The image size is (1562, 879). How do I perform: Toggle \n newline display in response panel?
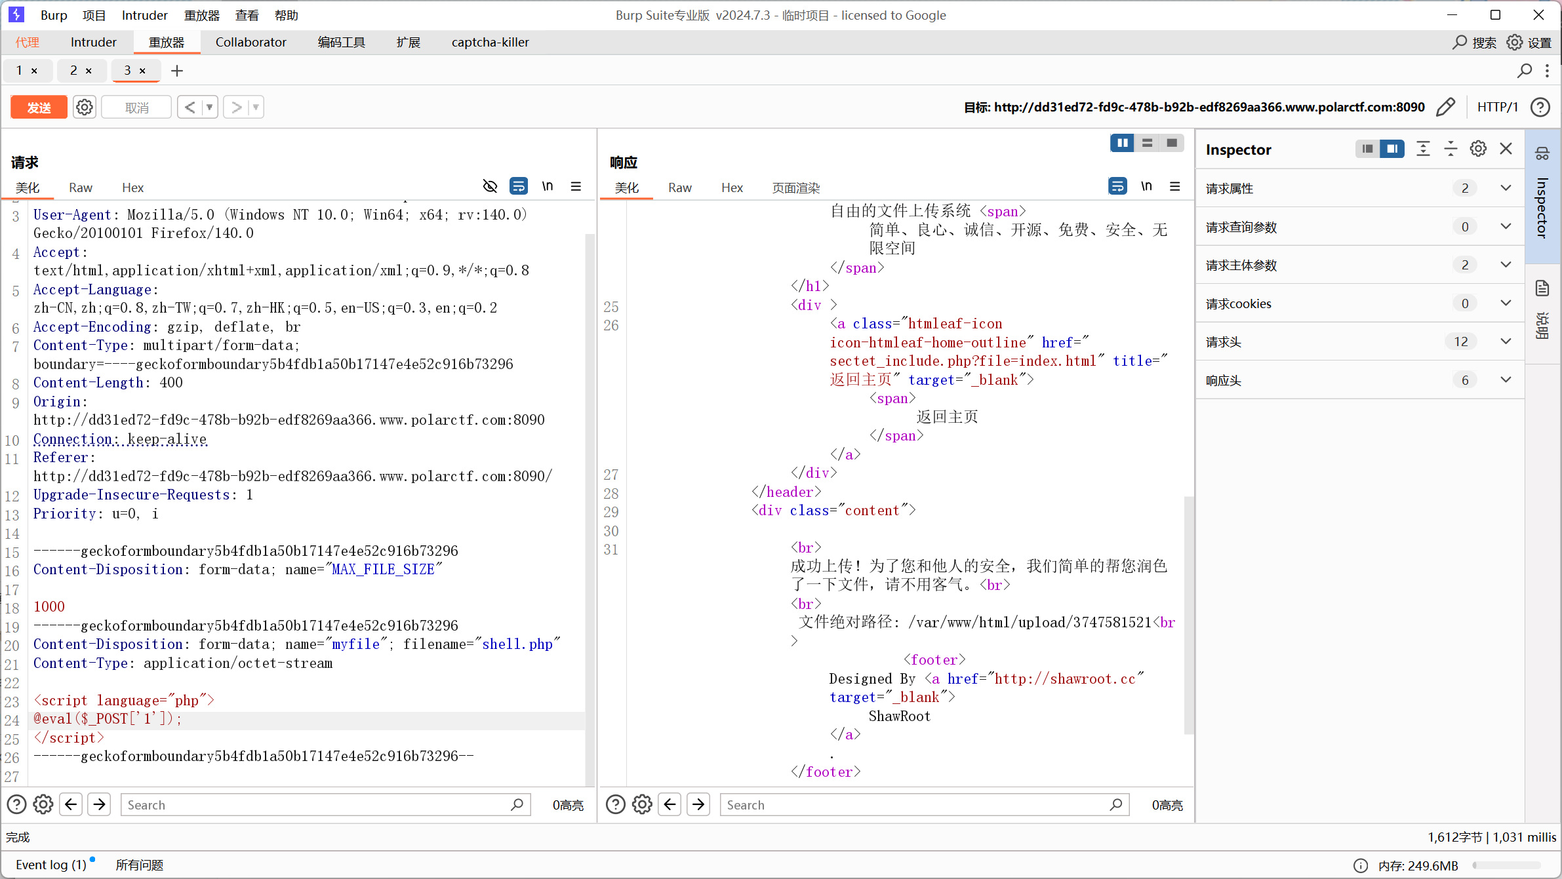[x=1146, y=186]
